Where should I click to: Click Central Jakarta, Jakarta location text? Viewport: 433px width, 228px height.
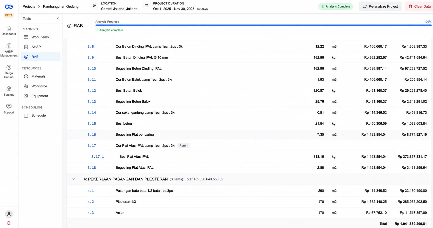coord(119,9)
